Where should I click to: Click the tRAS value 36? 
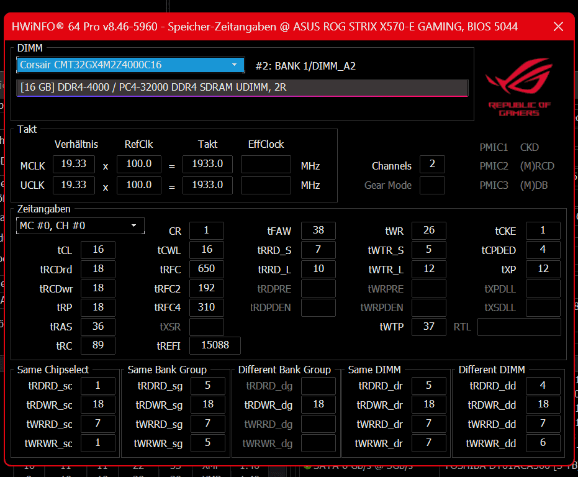click(98, 327)
